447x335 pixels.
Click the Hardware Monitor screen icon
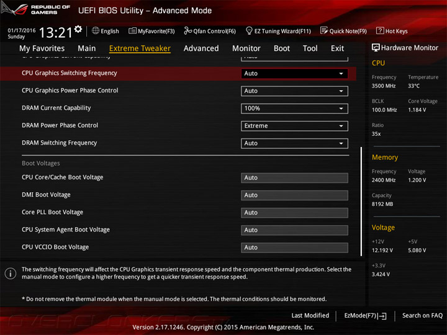(x=376, y=48)
